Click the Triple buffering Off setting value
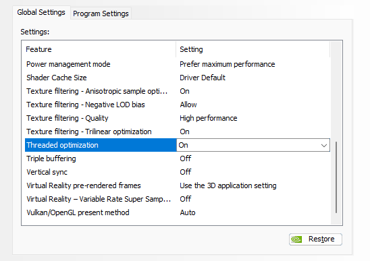 pos(186,158)
